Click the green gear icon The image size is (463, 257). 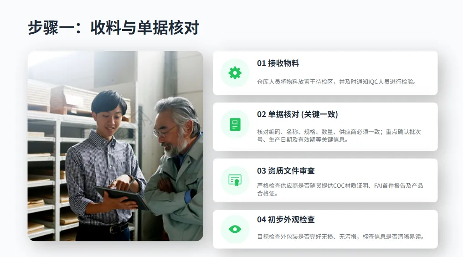pos(235,73)
